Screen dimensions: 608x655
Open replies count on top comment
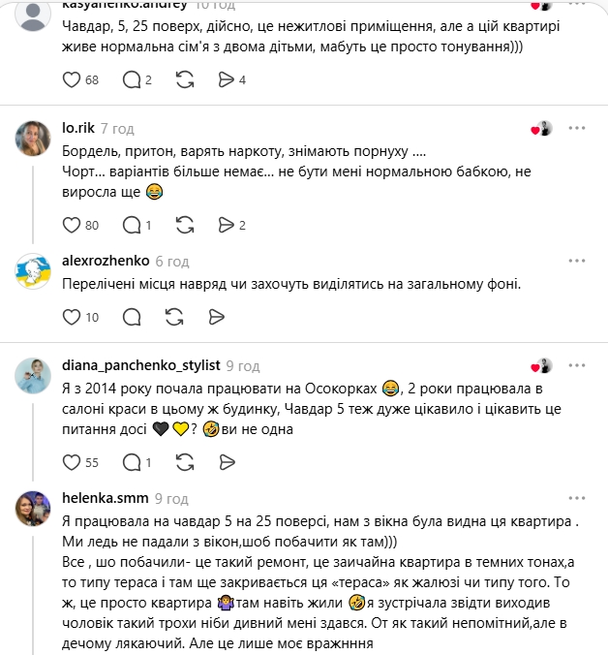[x=137, y=79]
